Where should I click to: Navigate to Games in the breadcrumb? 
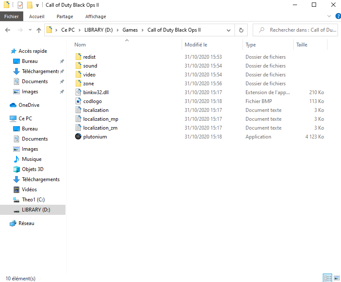pyautogui.click(x=130, y=30)
